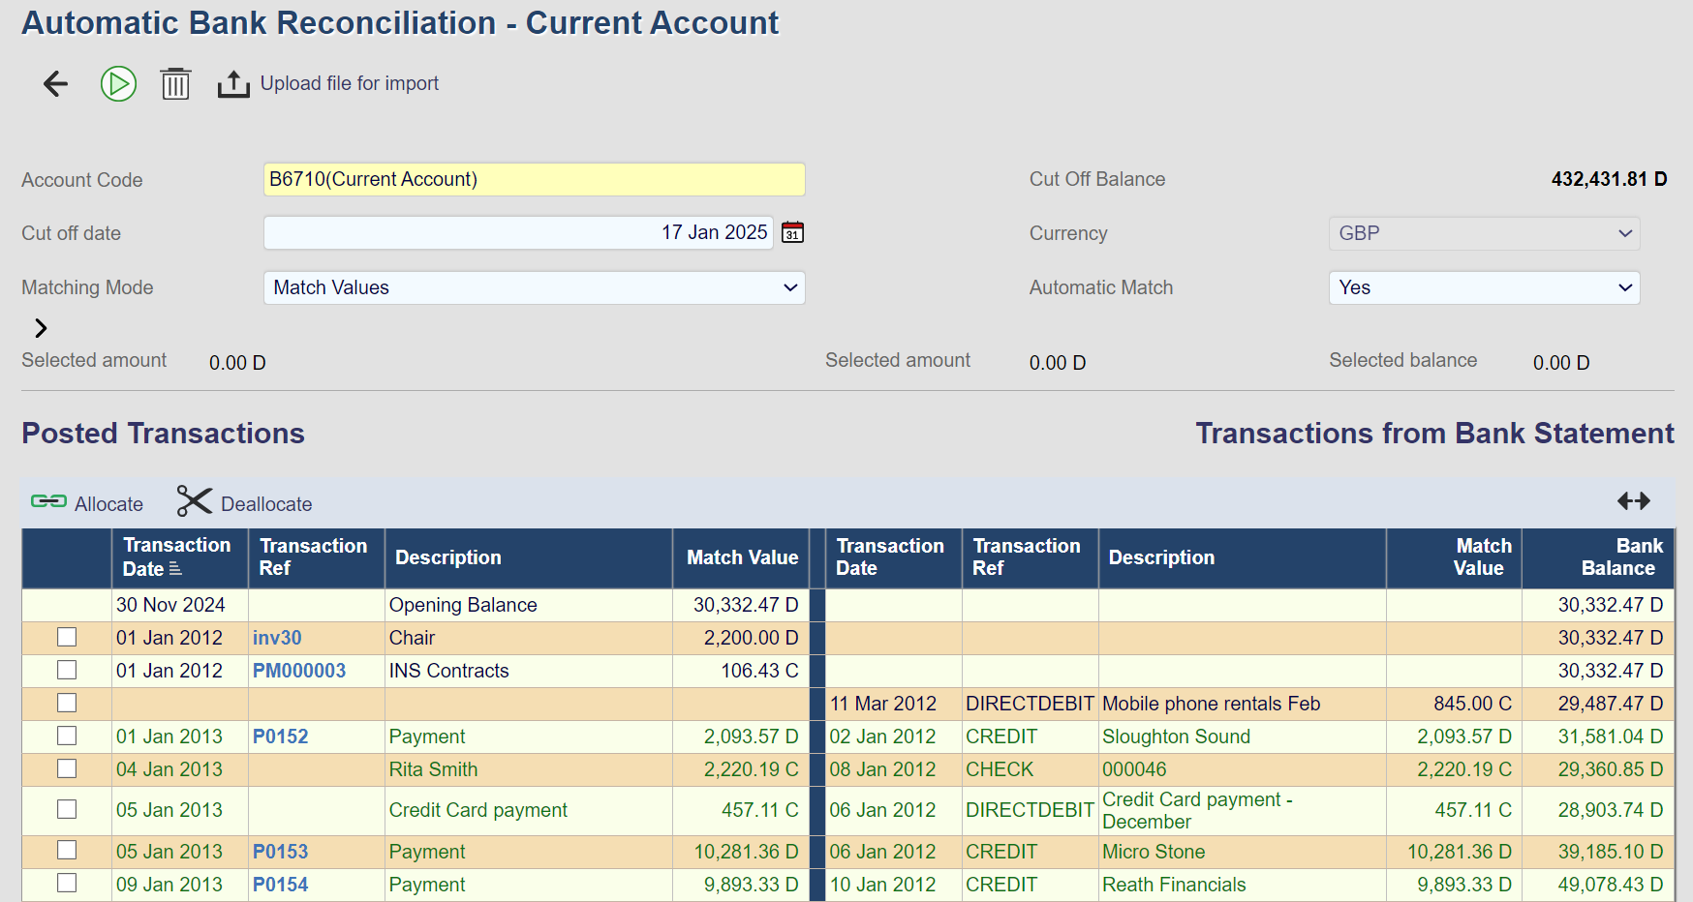Open transaction reference P0152 link
The height and width of the screenshot is (902, 1693).
coord(280,737)
